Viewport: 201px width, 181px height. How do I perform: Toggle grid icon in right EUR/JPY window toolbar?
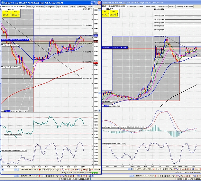click(165, 176)
